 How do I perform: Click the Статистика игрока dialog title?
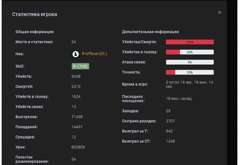pyautogui.click(x=34, y=14)
